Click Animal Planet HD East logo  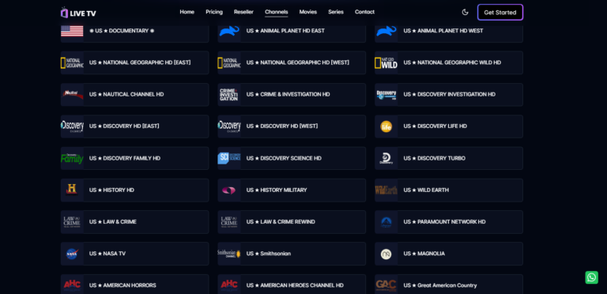coord(229,31)
